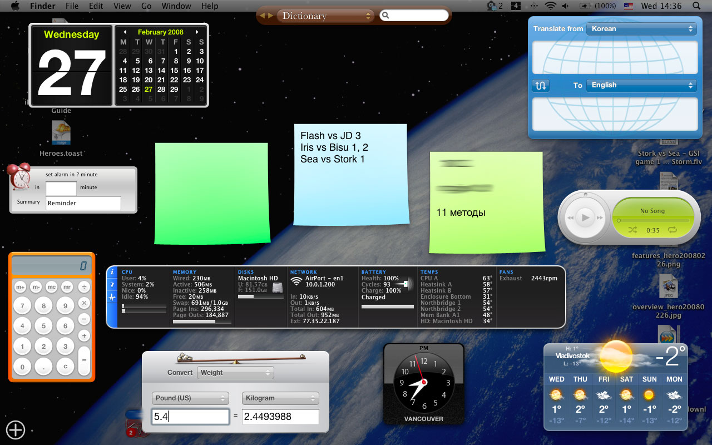Open the Help menu
The height and width of the screenshot is (445, 712).
coord(210,6)
